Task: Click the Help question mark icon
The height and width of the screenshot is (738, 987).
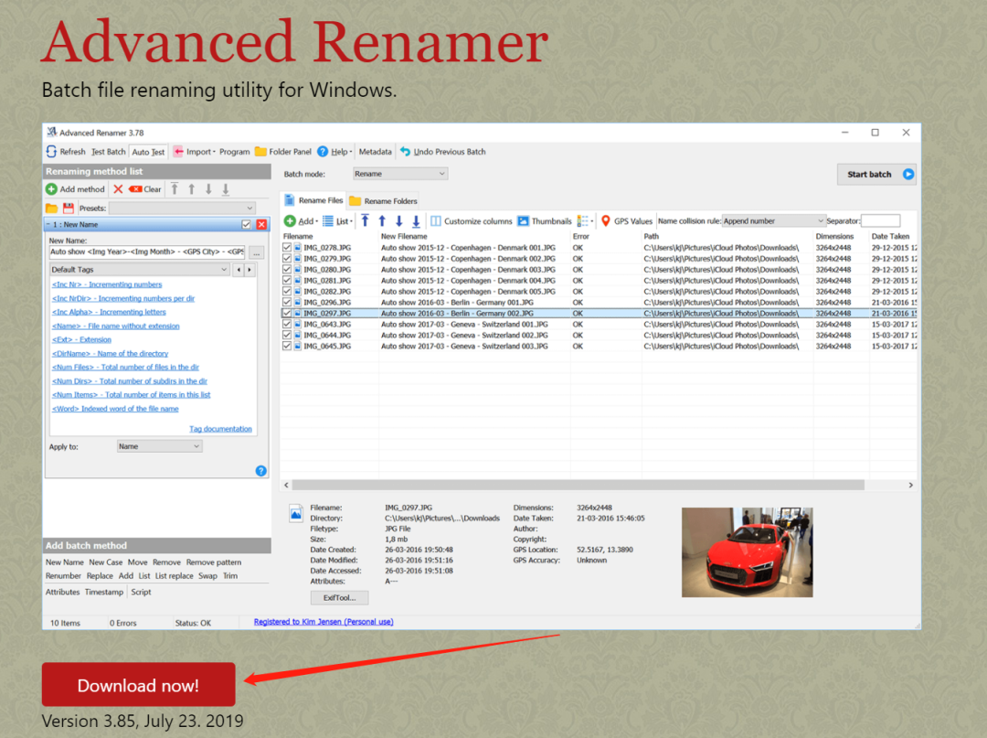Action: [323, 152]
